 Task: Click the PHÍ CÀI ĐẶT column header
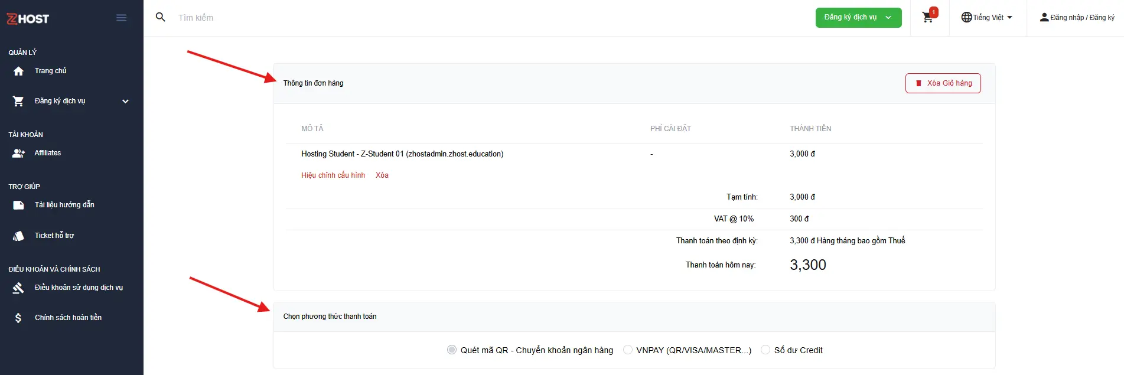click(670, 129)
